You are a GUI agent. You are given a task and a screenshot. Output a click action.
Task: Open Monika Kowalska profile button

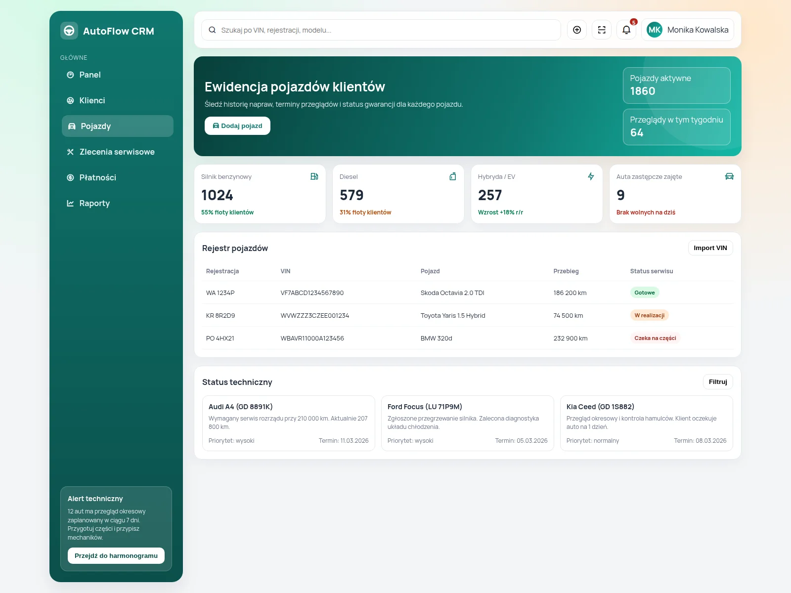[x=688, y=30]
